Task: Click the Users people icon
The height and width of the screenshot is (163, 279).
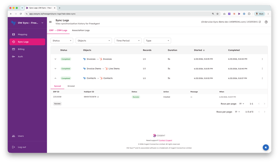Action: click(13, 136)
